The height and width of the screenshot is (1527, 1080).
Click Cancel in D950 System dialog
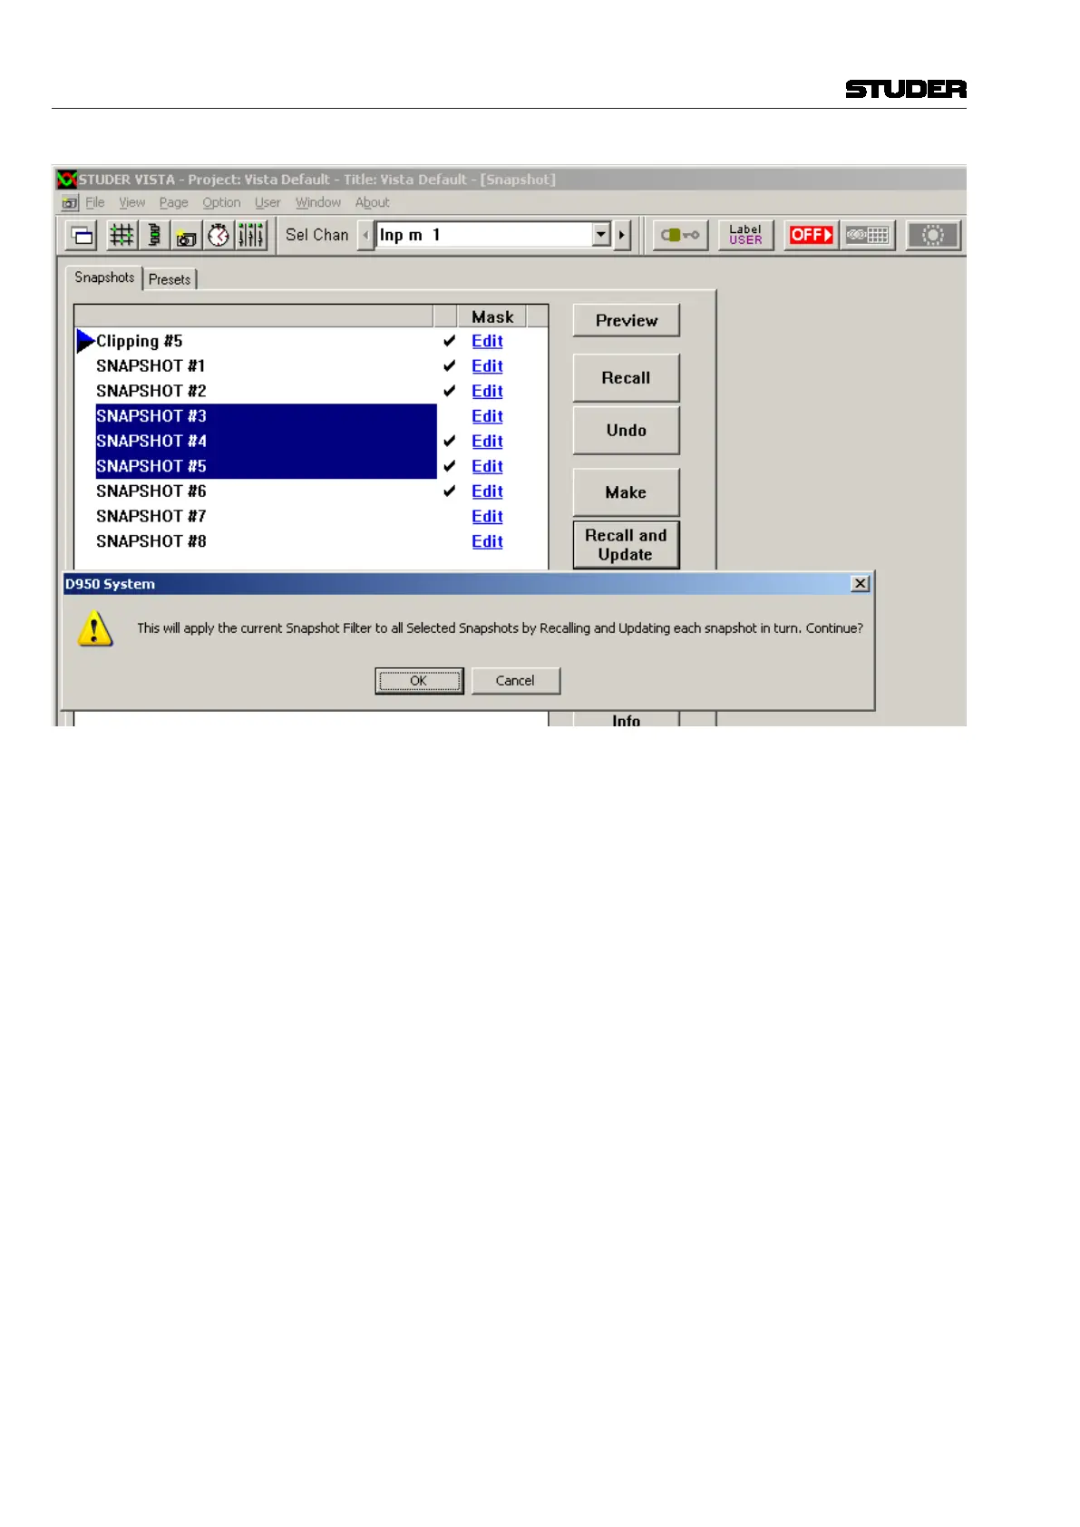point(515,681)
